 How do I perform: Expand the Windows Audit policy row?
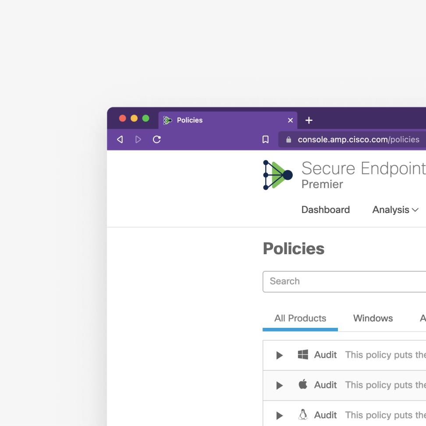pyautogui.click(x=280, y=355)
